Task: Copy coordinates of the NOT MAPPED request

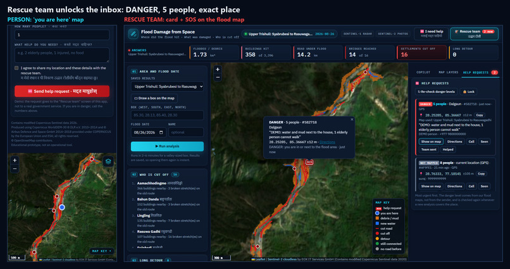Action: tap(481, 173)
